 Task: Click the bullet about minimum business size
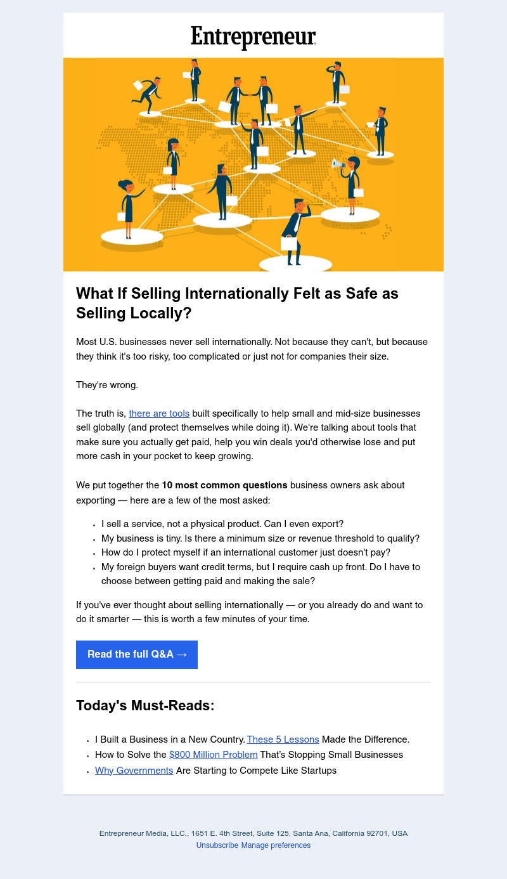tap(260, 538)
